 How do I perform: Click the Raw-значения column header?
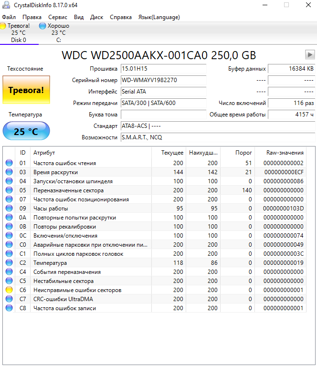tap(280, 152)
